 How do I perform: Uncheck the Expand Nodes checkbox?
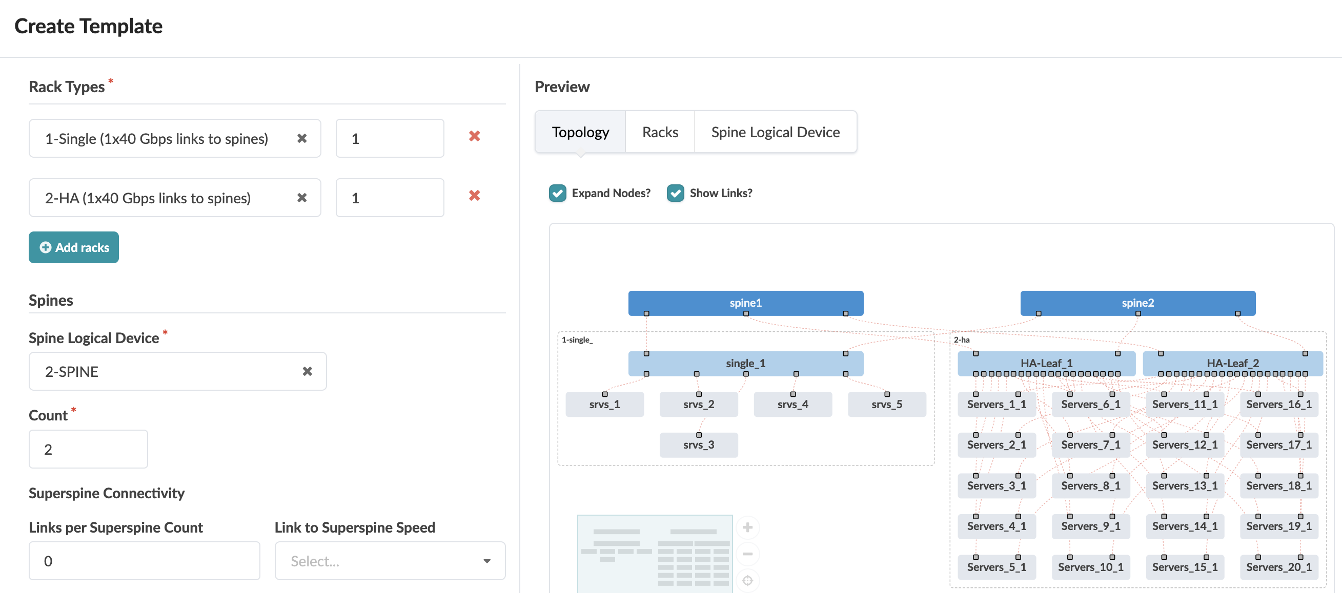click(557, 193)
